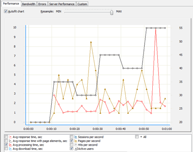Open the Bandwidth tab
This screenshot has height=152, width=193.
pos(29,4)
